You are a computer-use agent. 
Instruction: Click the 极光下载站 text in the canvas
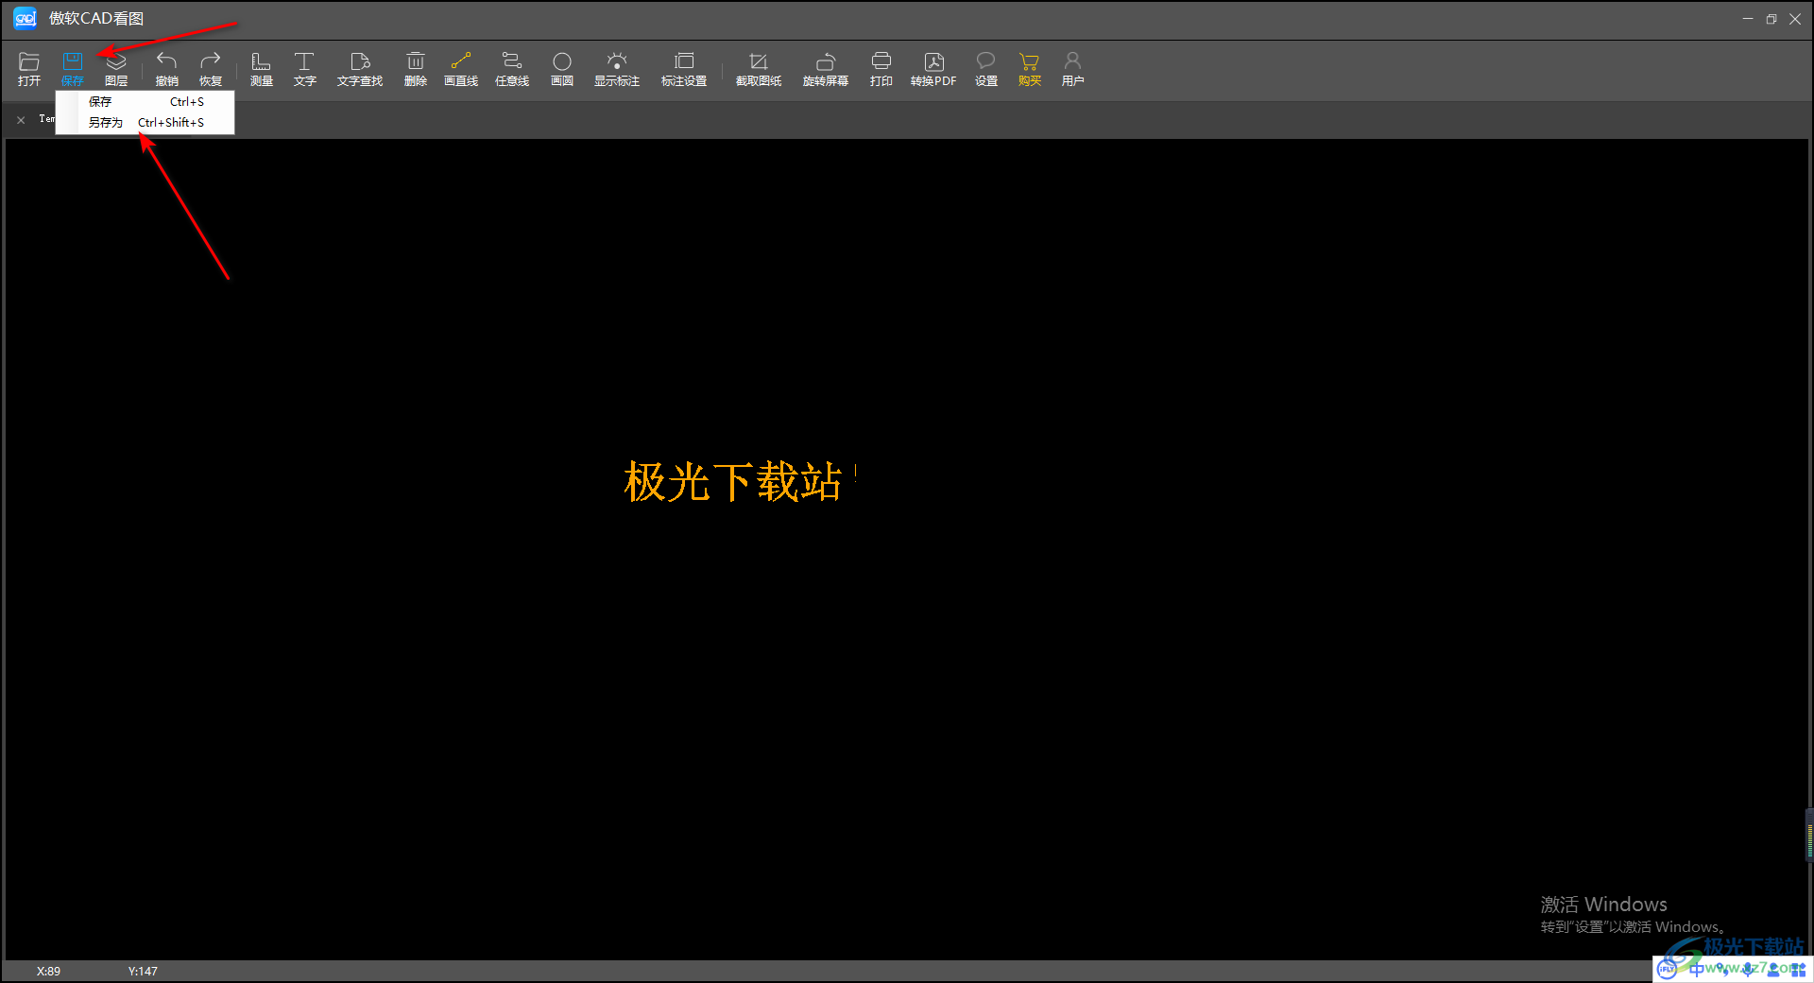coord(732,482)
